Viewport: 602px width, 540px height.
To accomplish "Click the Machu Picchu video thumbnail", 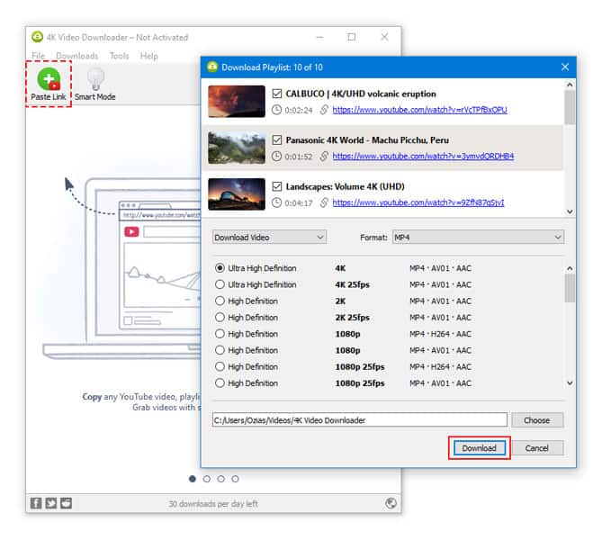I will pos(237,148).
